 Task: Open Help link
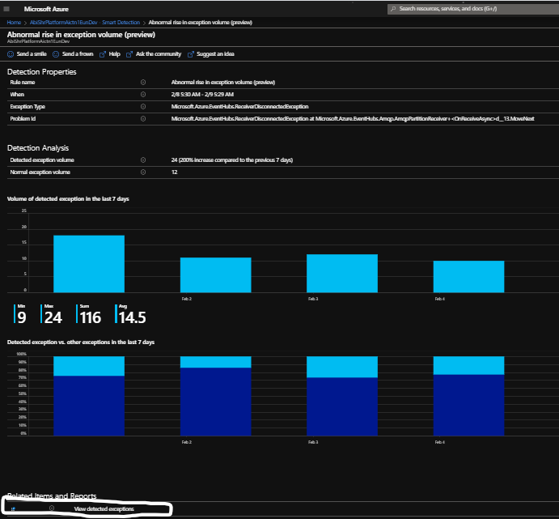tap(114, 54)
